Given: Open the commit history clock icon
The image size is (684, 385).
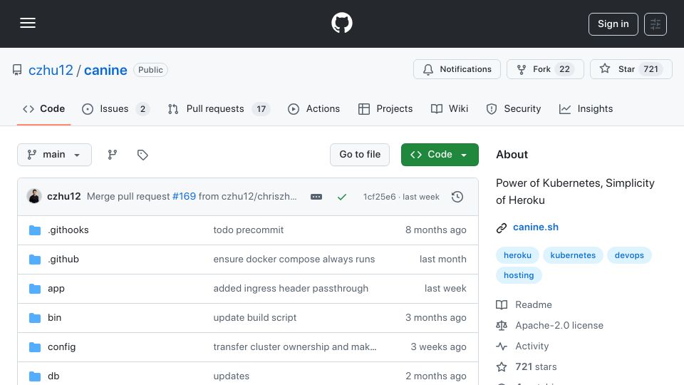Looking at the screenshot, I should click(457, 197).
